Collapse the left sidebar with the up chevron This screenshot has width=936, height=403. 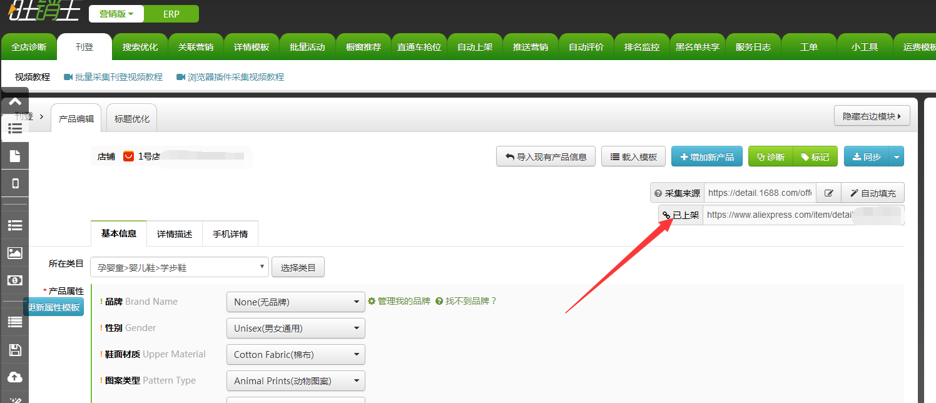pyautogui.click(x=15, y=101)
